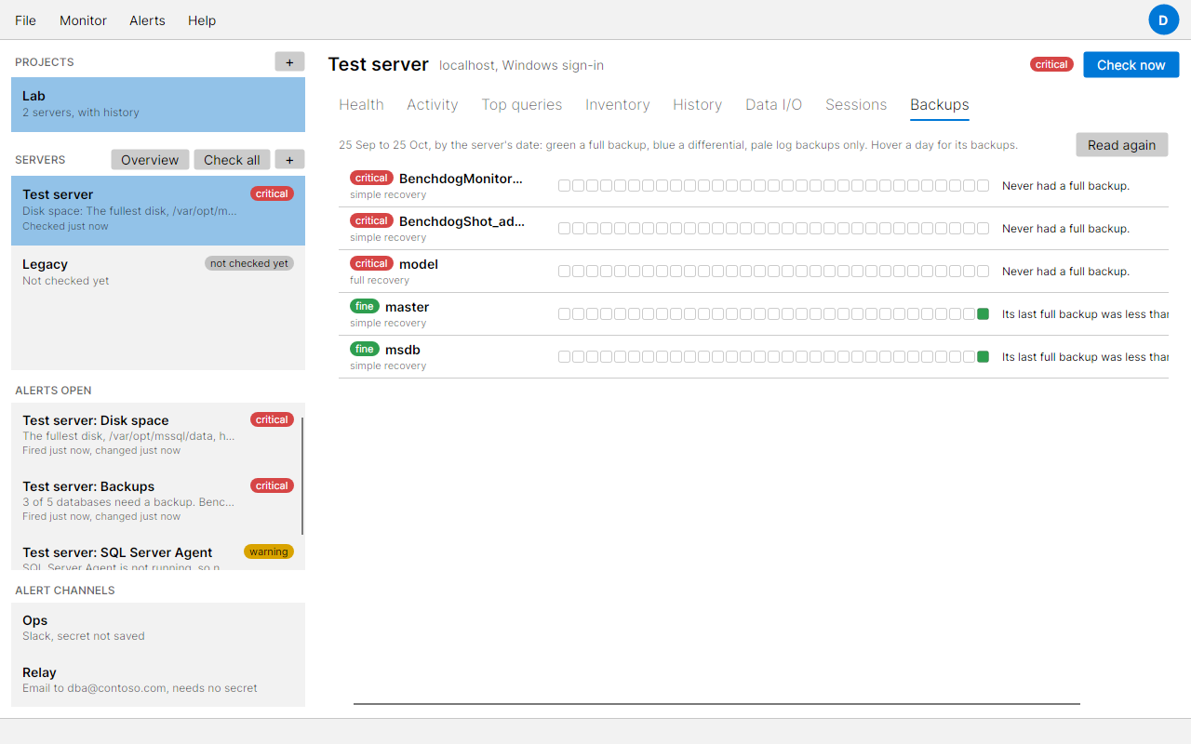View the History tab
Image resolution: width=1191 pixels, height=744 pixels.
tap(698, 105)
